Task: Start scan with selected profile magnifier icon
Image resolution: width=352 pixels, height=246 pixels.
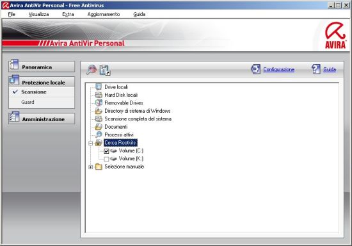Action: (92, 70)
